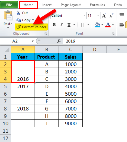Click the Year header cell
This screenshot has width=127, height=142.
23,57
